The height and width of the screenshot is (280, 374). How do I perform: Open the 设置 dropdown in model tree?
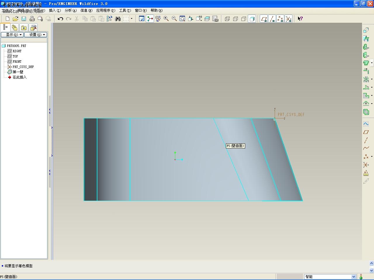(x=35, y=34)
